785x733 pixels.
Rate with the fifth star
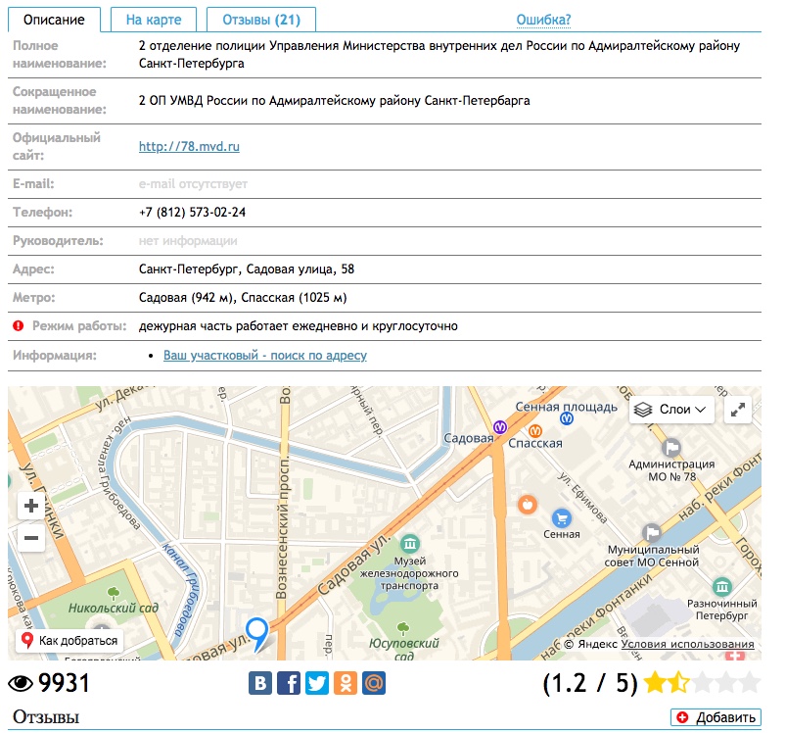[x=749, y=683]
